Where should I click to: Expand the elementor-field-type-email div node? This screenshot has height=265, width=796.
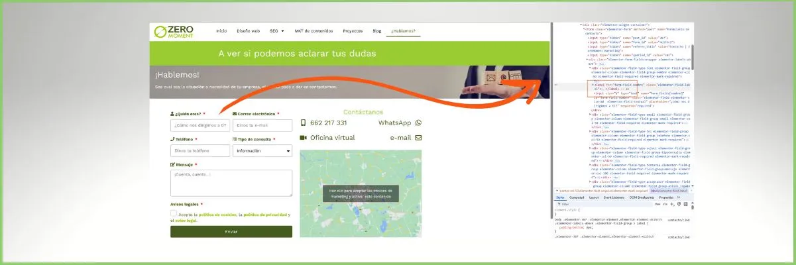click(591, 115)
